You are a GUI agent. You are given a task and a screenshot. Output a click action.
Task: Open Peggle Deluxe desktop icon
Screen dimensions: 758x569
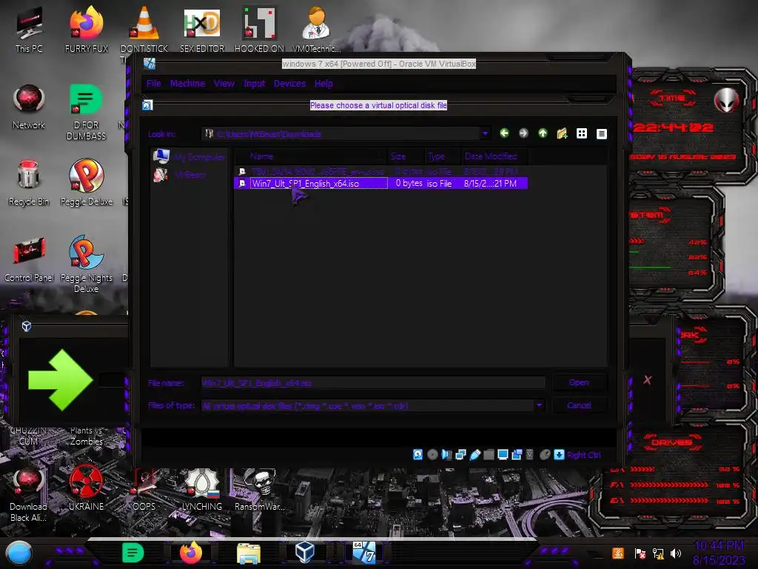[87, 182]
